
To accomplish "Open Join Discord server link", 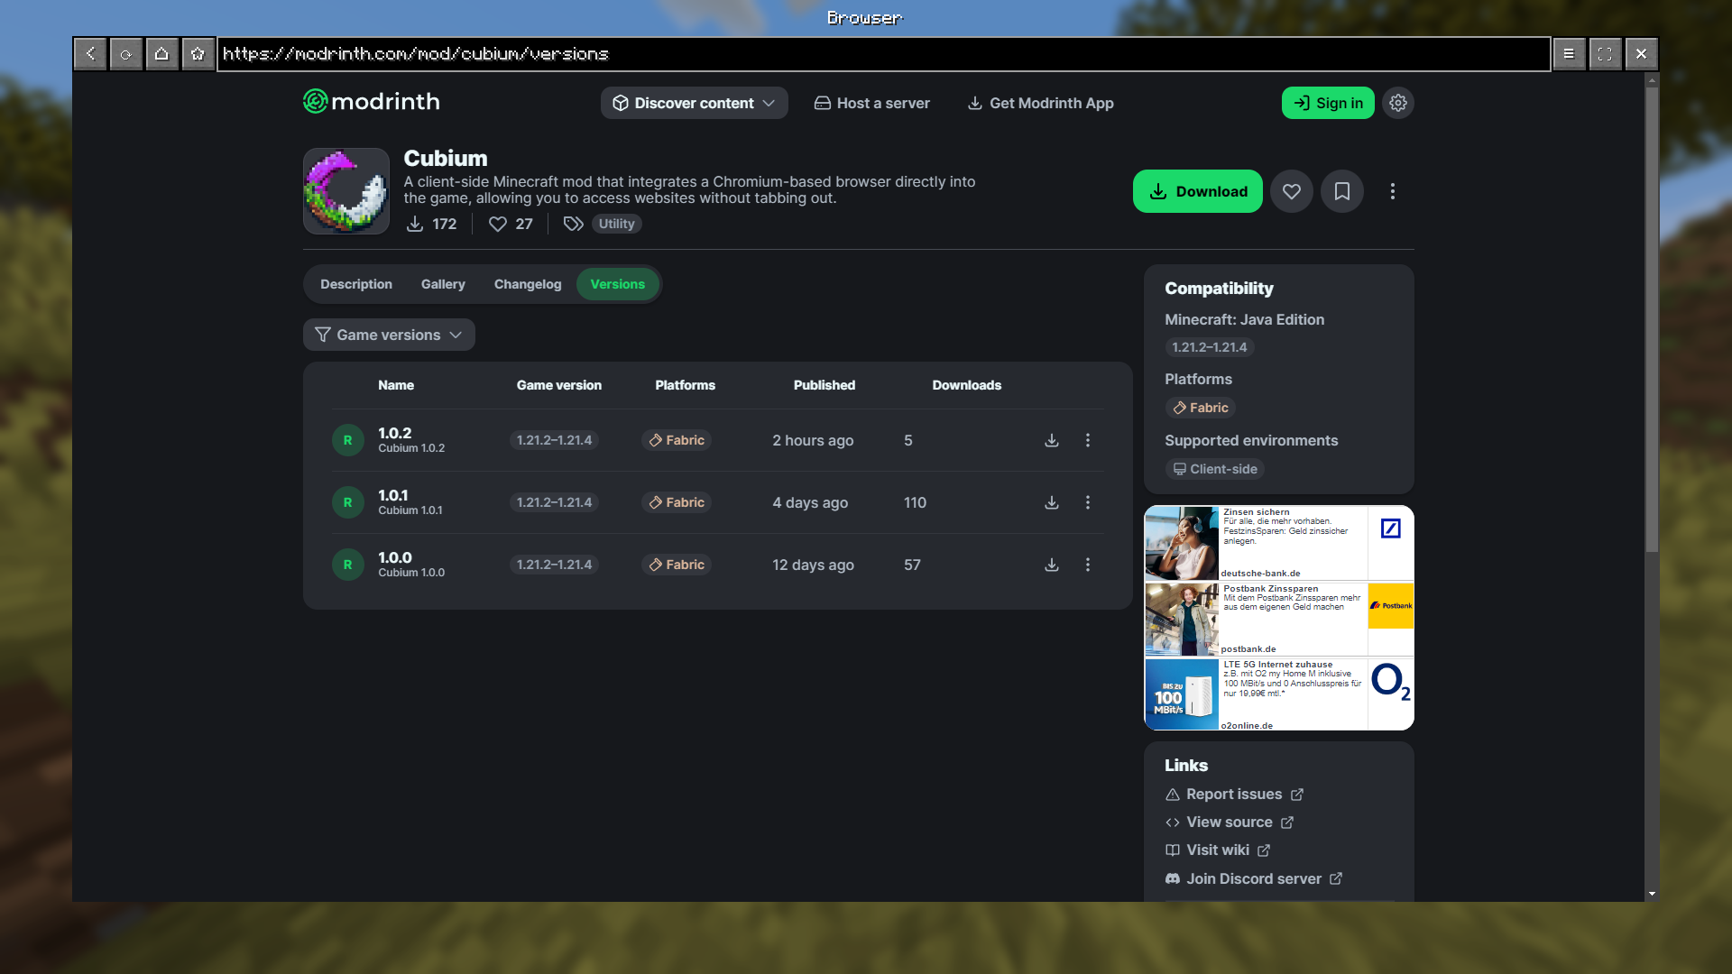I will [1254, 878].
